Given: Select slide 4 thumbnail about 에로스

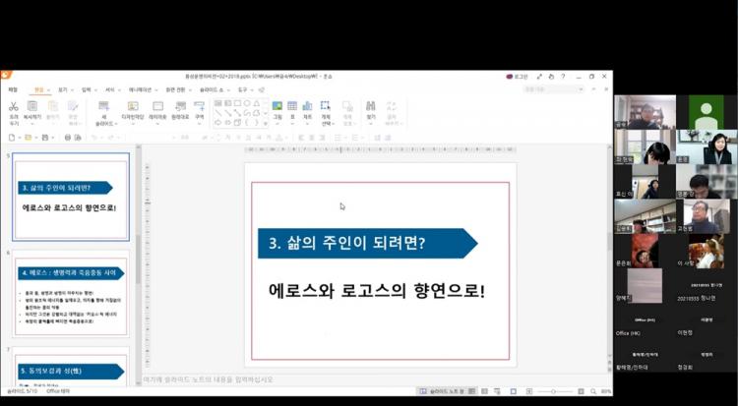Looking at the screenshot, I should [71, 294].
